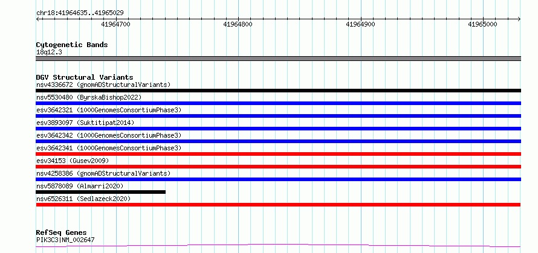Click the short black bar under nsv5878089
The height and width of the screenshot is (253, 538).
(101, 192)
